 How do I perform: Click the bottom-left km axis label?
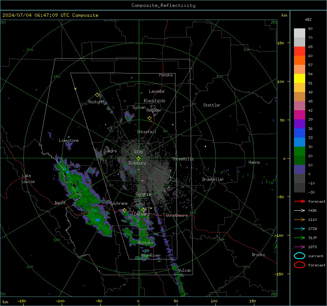coord(5,302)
